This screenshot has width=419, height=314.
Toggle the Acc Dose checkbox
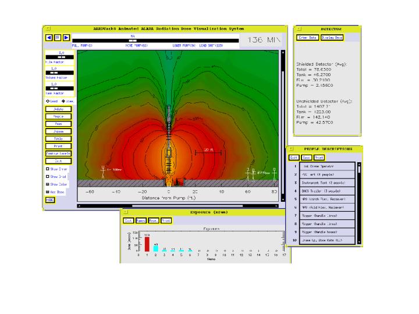pos(48,192)
